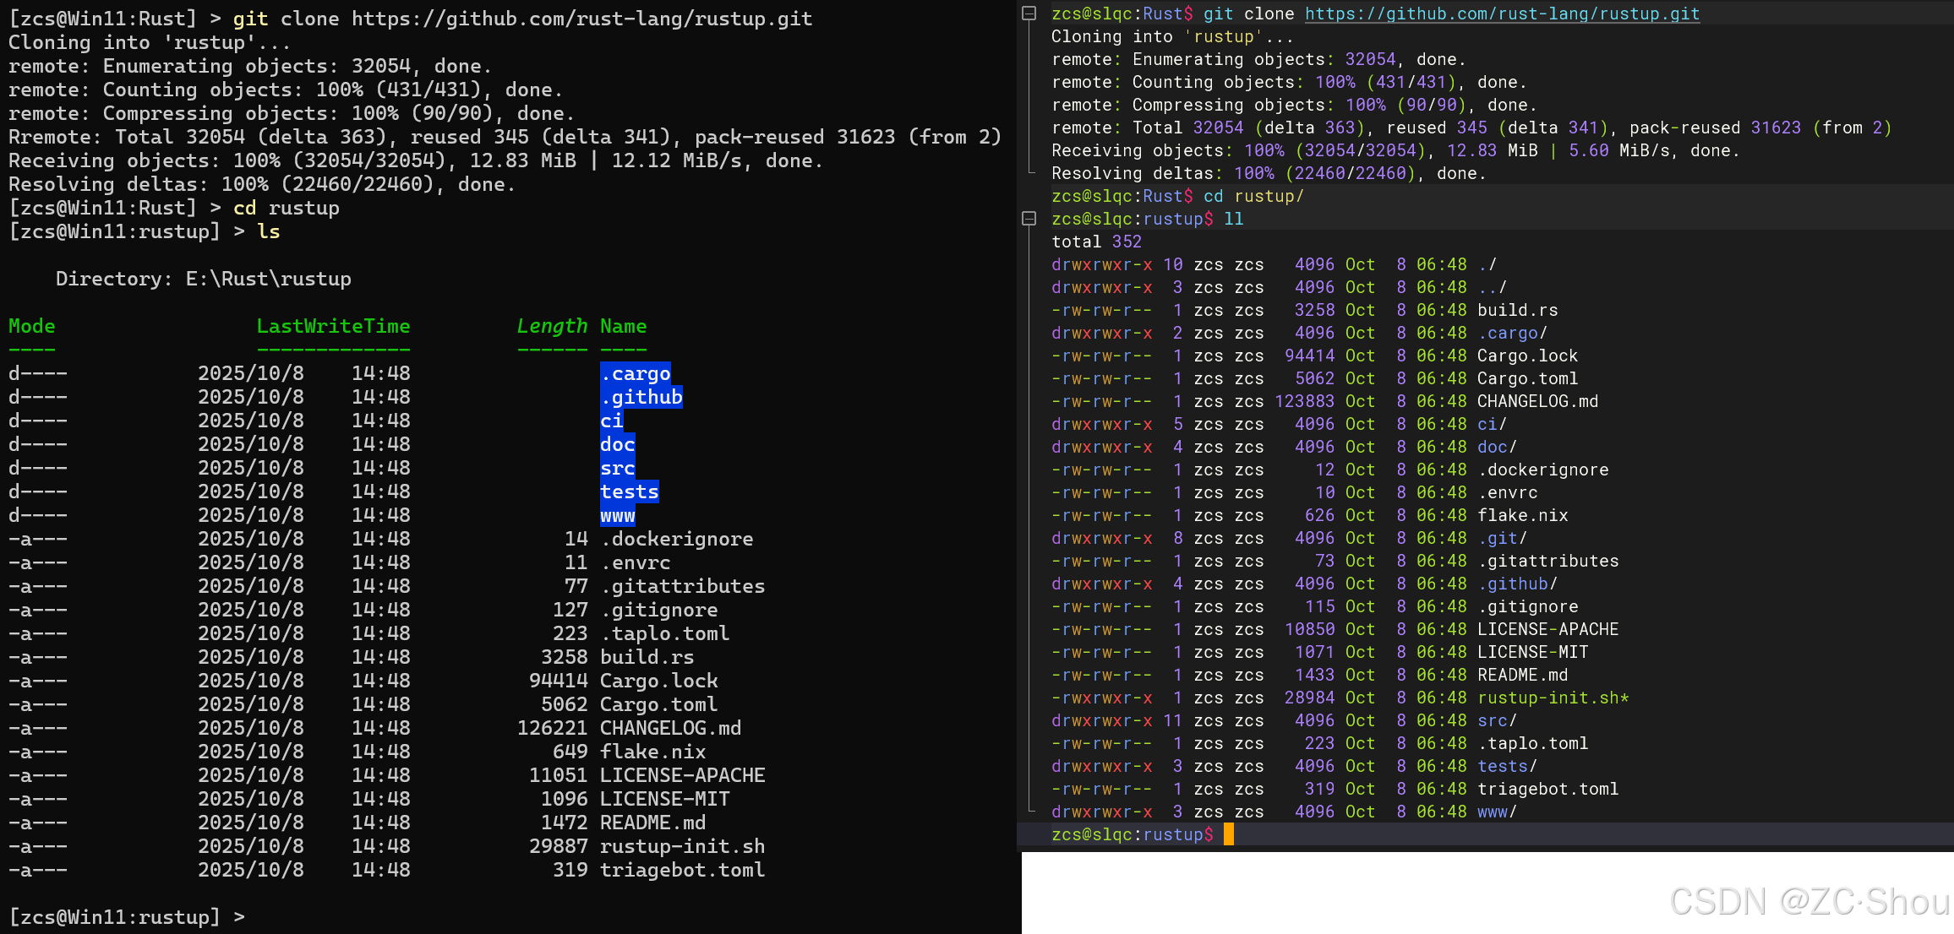Collapse the ll command output block
Screen dimensions: 1954x934
[1029, 219]
